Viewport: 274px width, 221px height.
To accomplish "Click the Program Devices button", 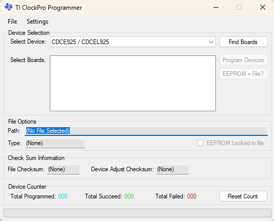I will click(x=244, y=60).
